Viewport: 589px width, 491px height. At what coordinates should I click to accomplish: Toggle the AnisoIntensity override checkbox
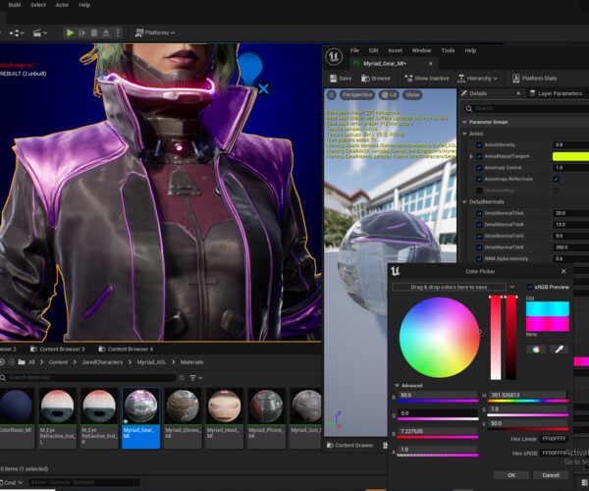[x=479, y=145]
